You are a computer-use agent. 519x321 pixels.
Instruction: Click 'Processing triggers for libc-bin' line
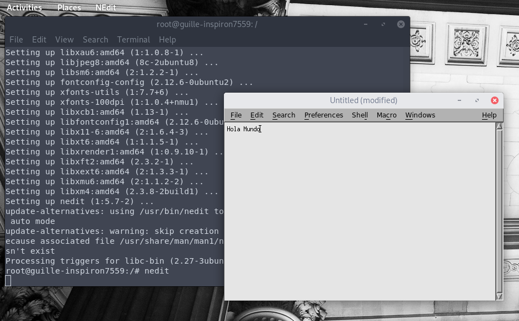point(115,261)
